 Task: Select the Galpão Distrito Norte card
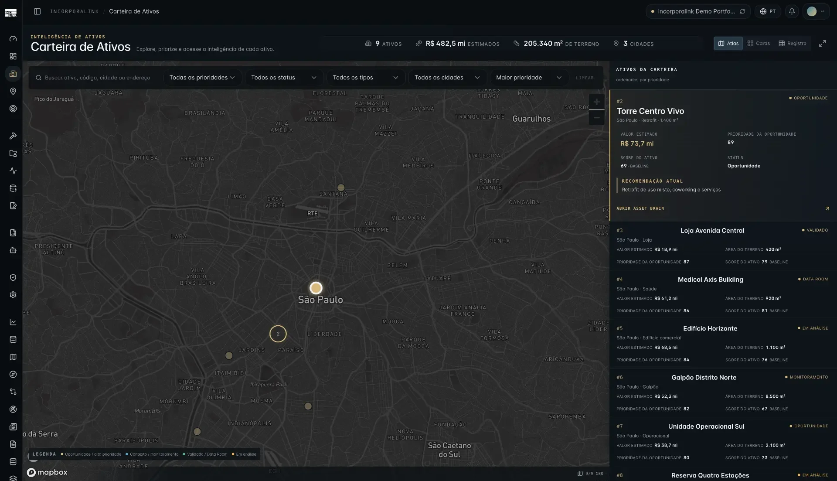[x=723, y=392]
